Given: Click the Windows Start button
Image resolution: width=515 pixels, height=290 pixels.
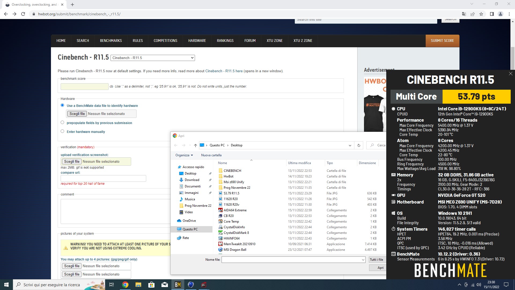Looking at the screenshot, I should [x=6, y=285].
